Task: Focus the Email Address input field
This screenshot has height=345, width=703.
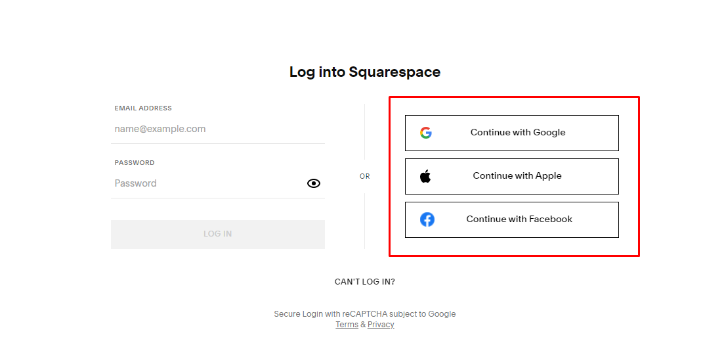Action: point(218,129)
